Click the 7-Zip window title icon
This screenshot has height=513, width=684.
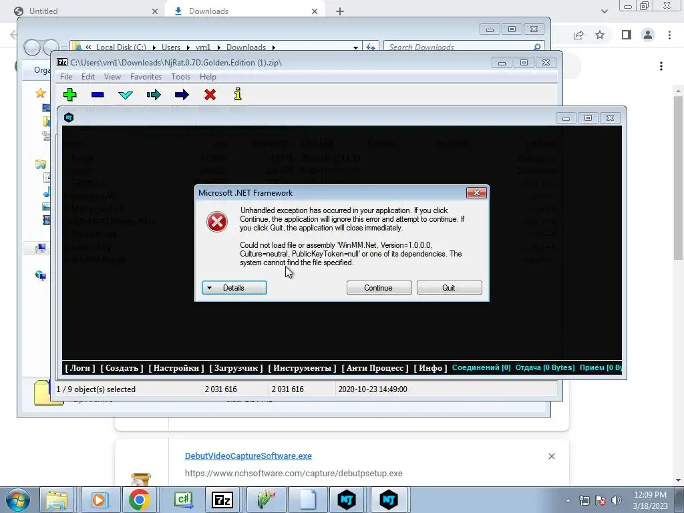[x=62, y=62]
